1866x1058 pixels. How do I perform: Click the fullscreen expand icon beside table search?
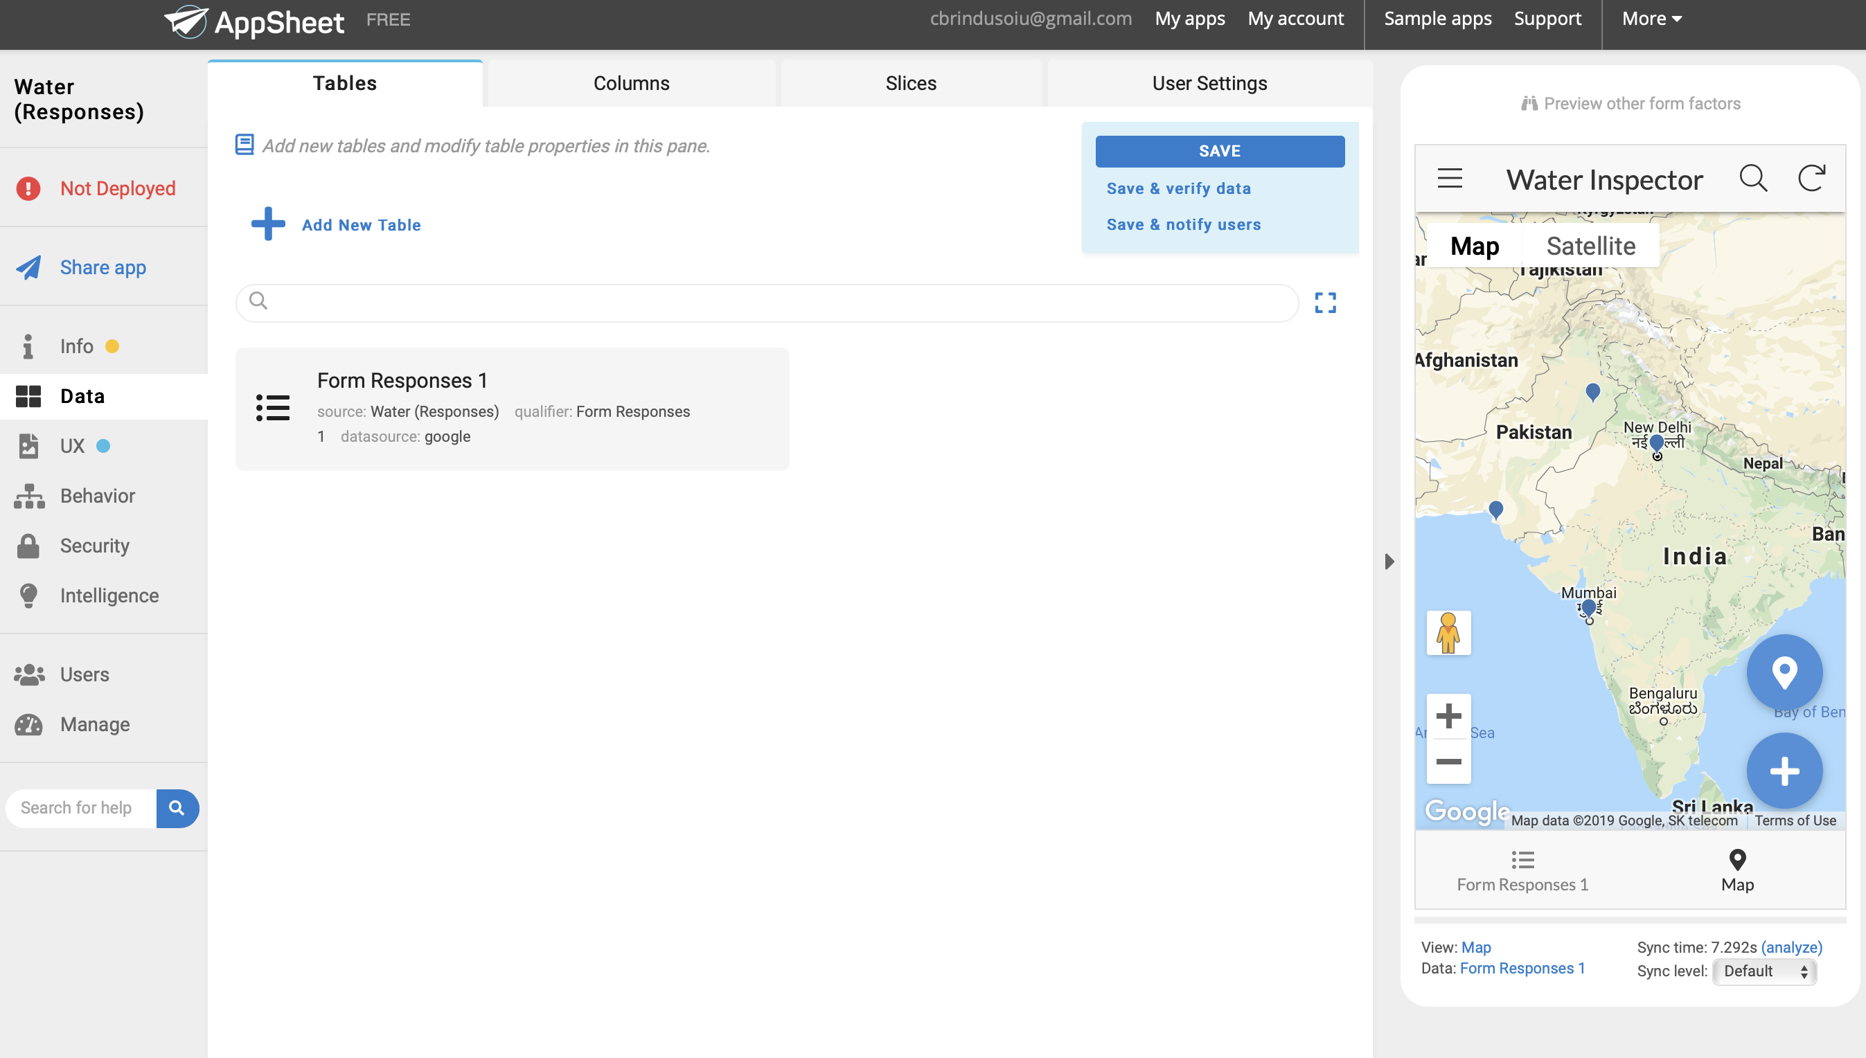1325,303
